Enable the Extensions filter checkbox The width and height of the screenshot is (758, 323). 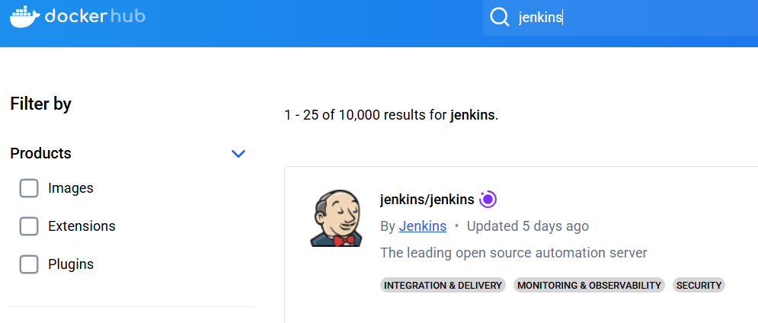click(28, 226)
